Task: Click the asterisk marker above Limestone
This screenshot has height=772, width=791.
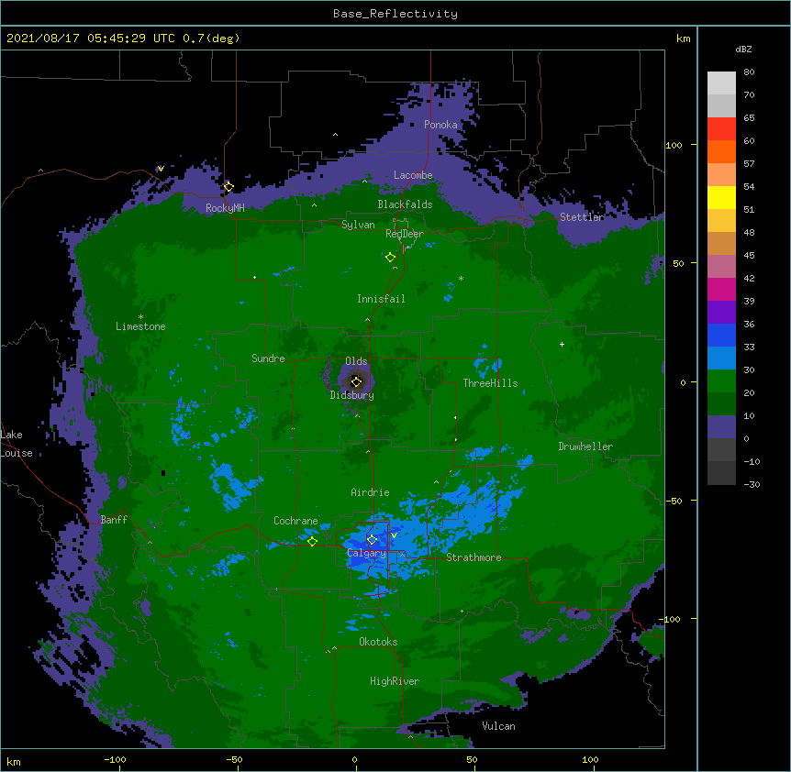Action: click(140, 317)
